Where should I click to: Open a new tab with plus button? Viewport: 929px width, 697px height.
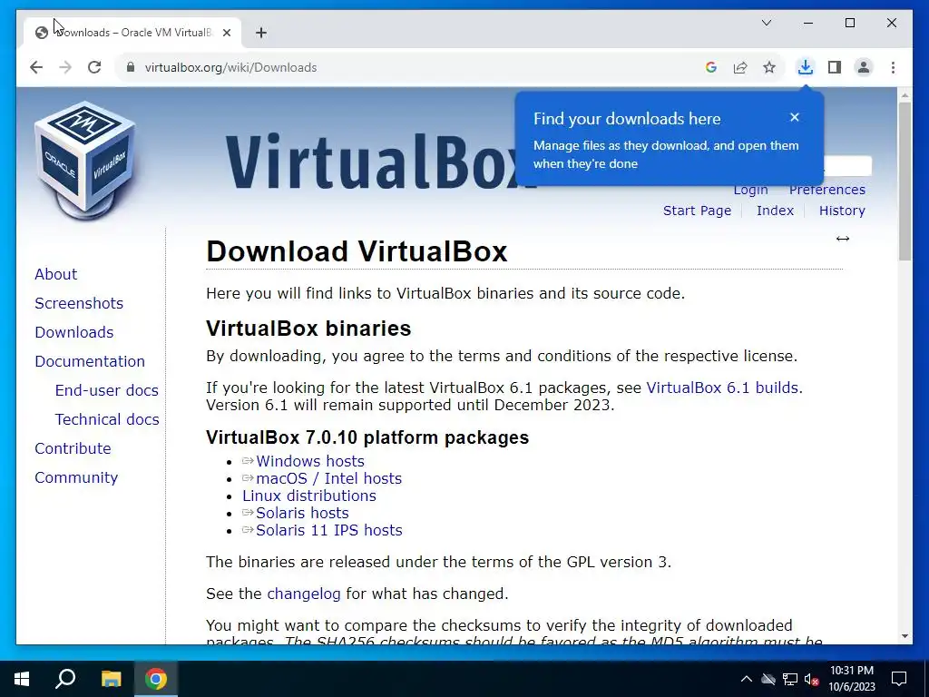(261, 33)
